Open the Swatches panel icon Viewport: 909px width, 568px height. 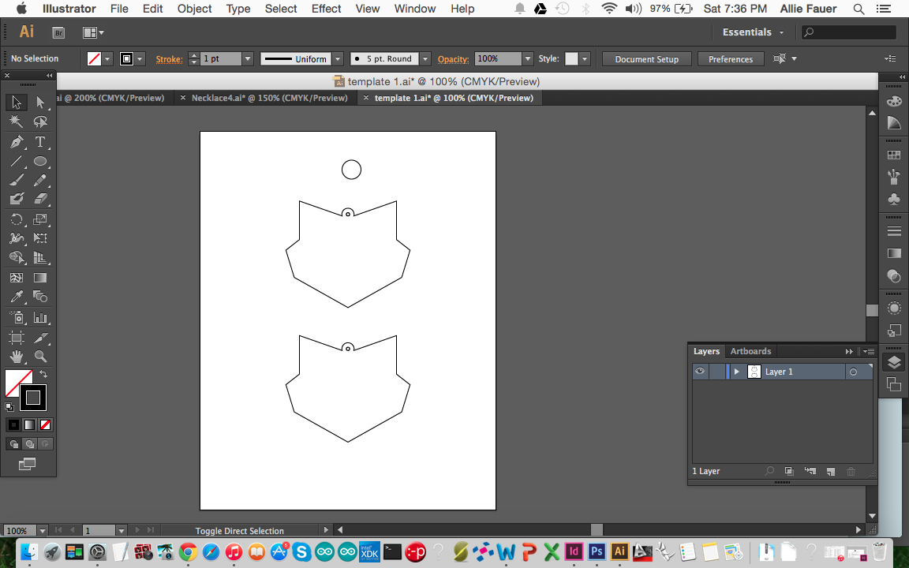click(x=894, y=155)
